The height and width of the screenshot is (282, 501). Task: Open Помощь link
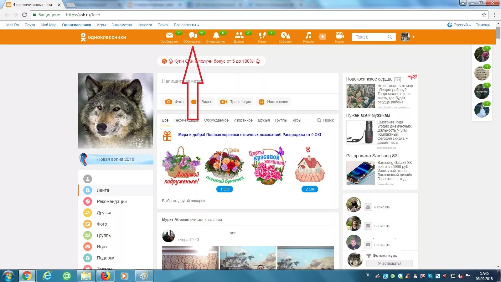pos(483,25)
